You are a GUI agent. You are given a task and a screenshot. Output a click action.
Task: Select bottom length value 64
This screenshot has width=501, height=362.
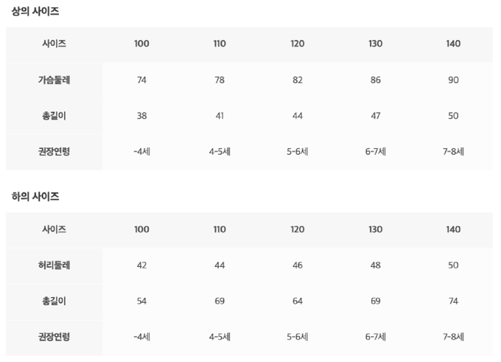298,301
